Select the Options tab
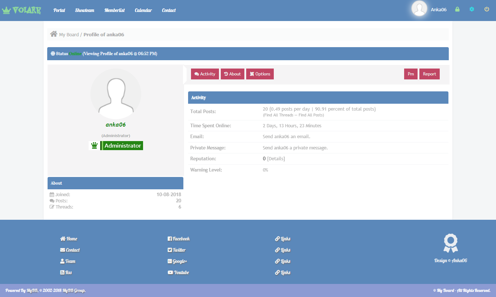Viewport: 496px width, 297px height. coord(260,74)
